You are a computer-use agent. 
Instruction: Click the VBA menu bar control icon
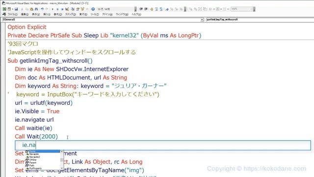point(4,14)
